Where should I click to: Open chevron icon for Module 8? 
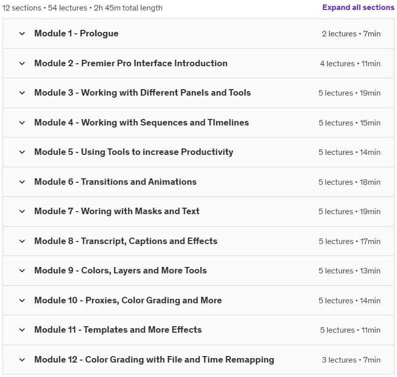22,241
